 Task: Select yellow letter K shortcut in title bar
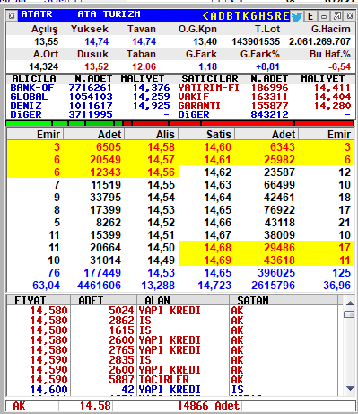pyautogui.click(x=246, y=16)
